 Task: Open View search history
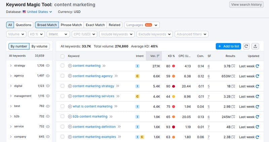[246, 5]
